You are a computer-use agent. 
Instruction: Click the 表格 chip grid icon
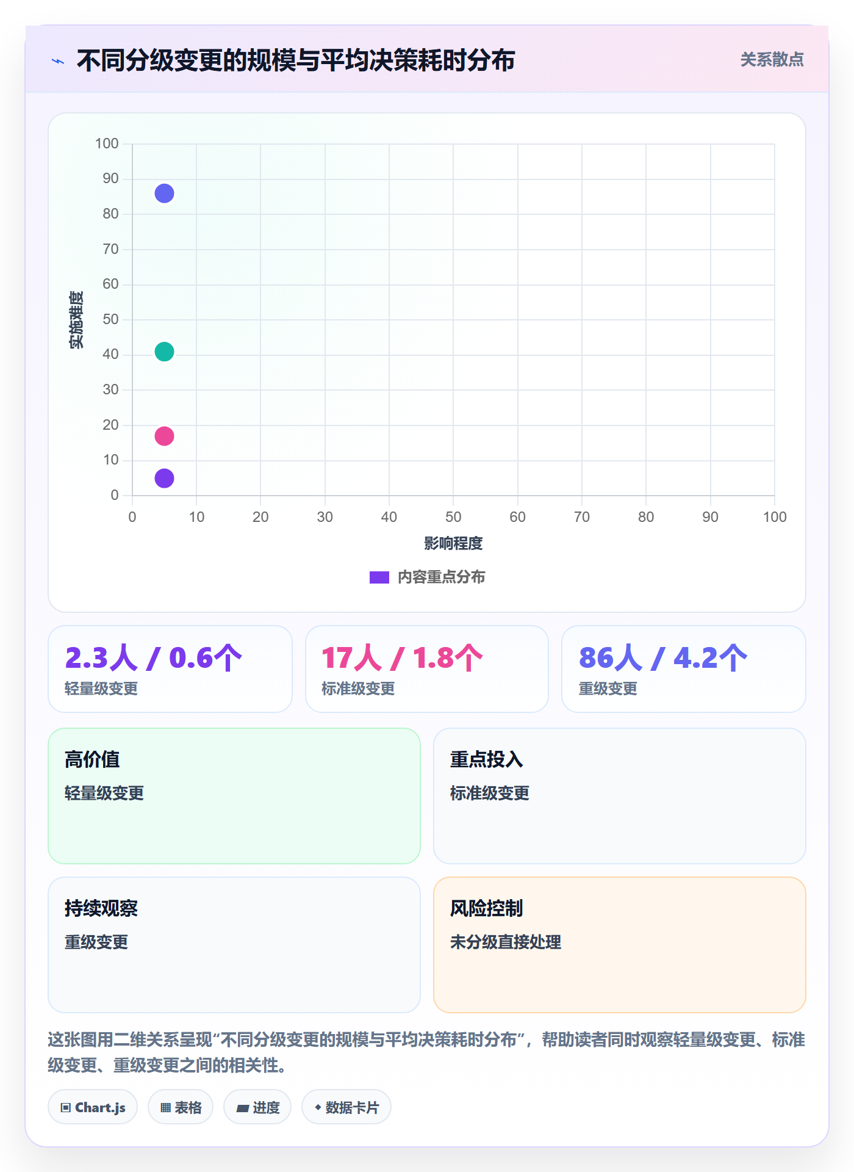pyautogui.click(x=165, y=1108)
